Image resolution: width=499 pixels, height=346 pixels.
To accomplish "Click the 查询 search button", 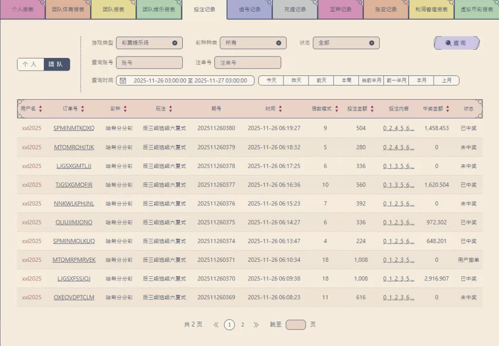I will click(456, 43).
